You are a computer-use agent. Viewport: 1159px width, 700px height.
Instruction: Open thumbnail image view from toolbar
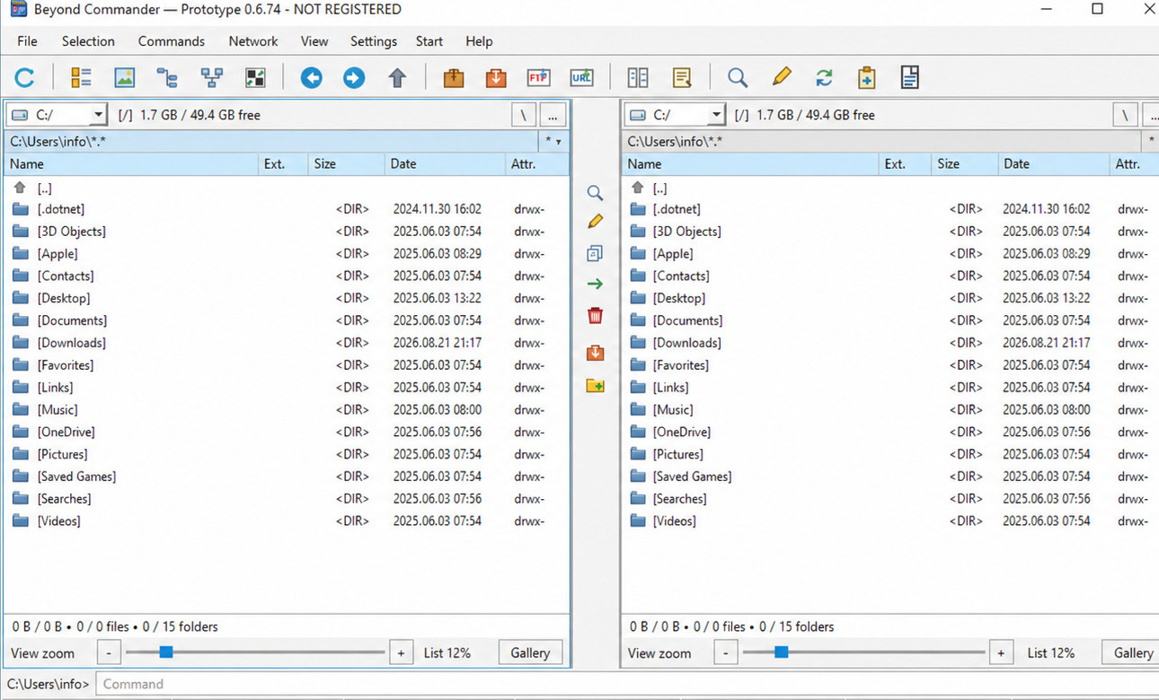point(125,78)
